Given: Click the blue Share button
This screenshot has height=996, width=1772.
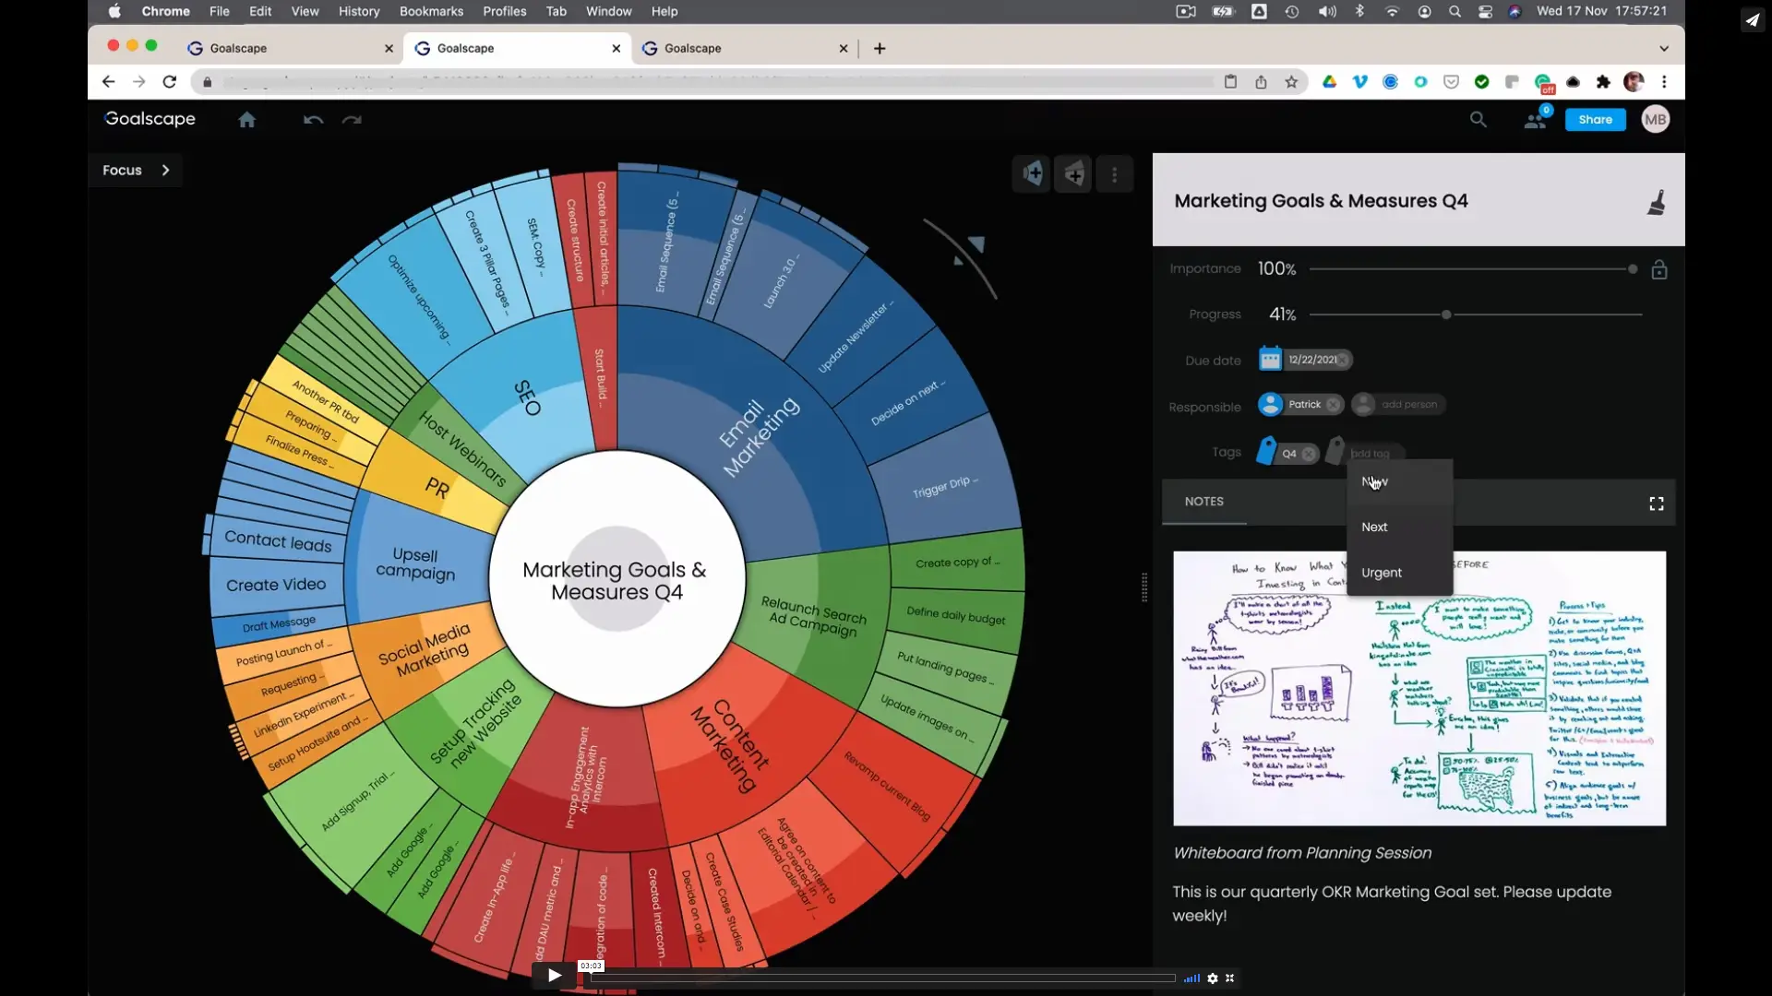Looking at the screenshot, I should (1595, 120).
